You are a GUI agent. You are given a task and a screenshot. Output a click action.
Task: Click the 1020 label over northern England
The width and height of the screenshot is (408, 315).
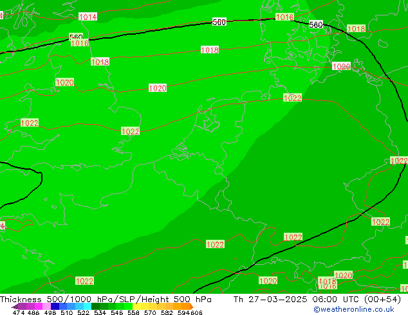click(65, 83)
